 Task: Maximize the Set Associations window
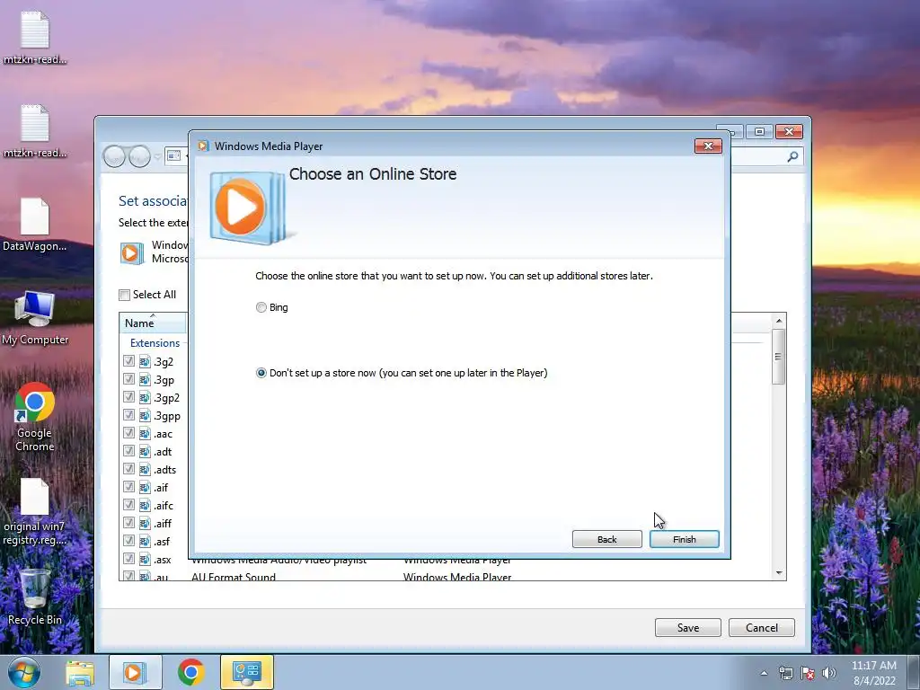pyautogui.click(x=759, y=131)
